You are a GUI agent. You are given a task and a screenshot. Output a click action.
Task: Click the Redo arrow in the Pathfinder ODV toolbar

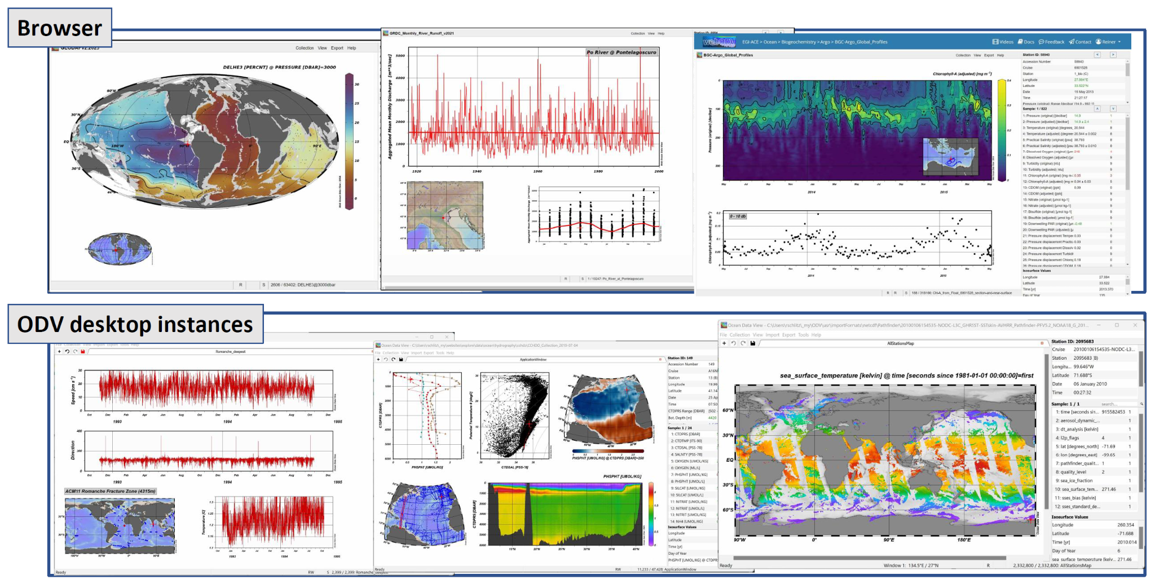[743, 343]
